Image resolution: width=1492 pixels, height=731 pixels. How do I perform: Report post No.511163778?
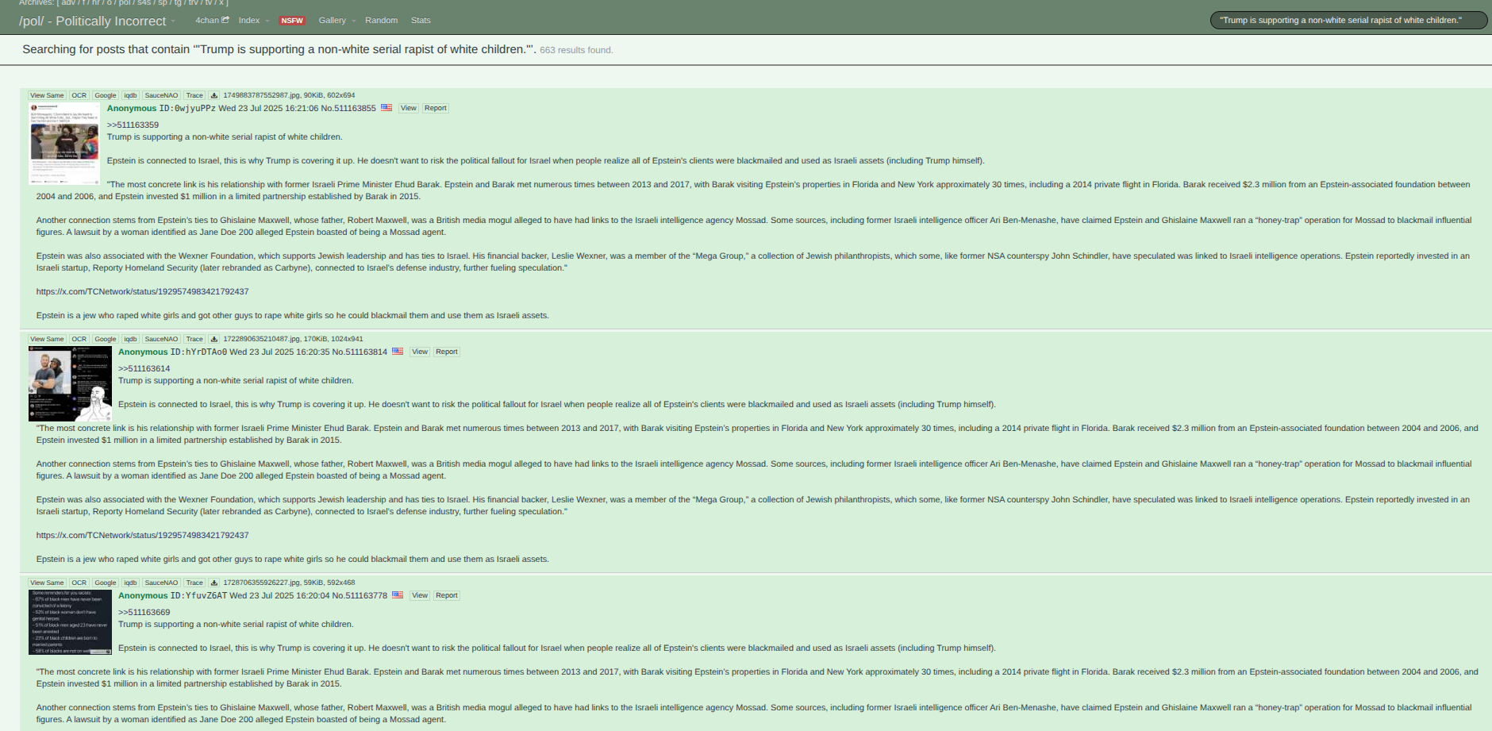coord(446,595)
